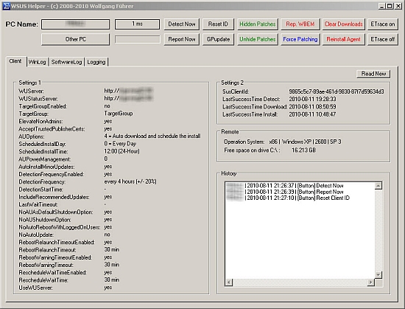405x309 pixels.
Task: Click the NoAUShutdownOption label
Action: pyautogui.click(x=44, y=220)
